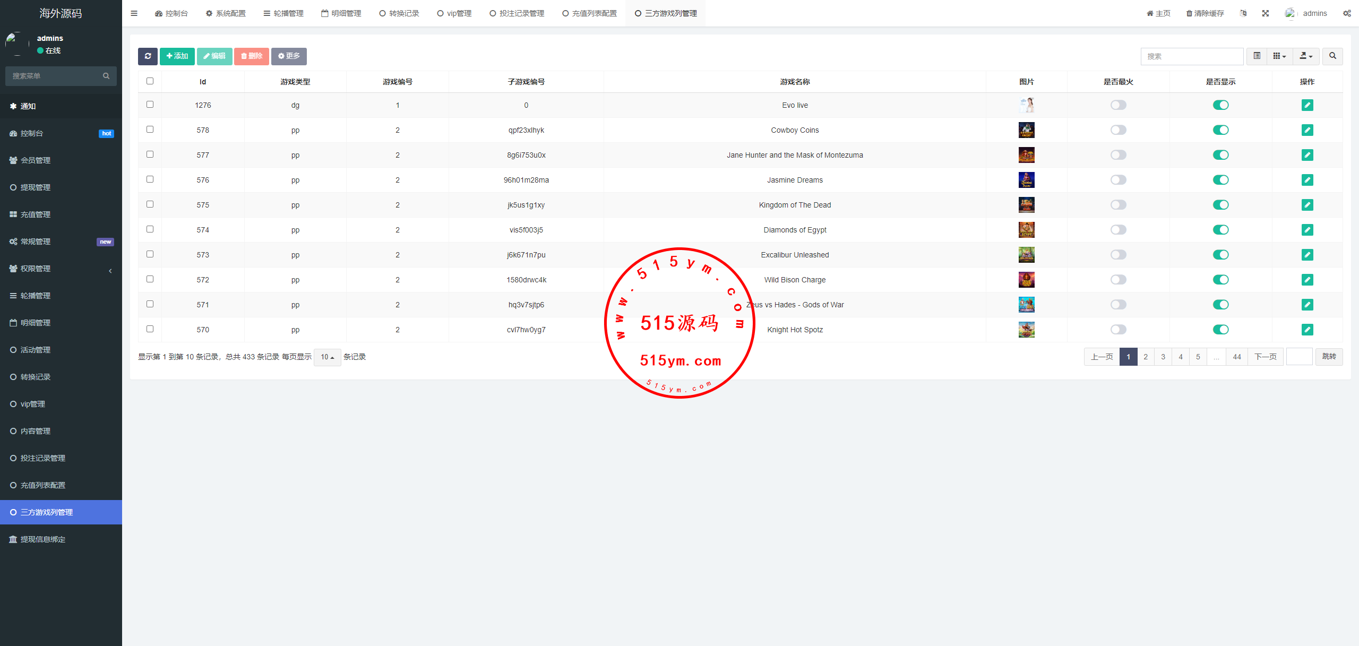Disable 是否显示 switch for Jasmine Dreams
Viewport: 1359px width, 646px height.
[1220, 180]
